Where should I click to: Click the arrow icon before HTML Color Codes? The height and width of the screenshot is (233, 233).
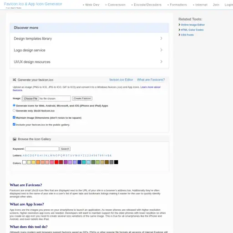coord(179,30)
